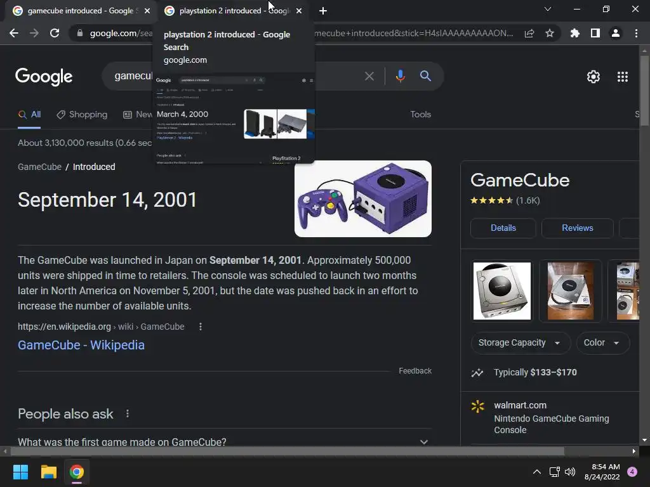Click the horizontal scrollbar thumb
The image size is (650, 487).
click(288, 451)
